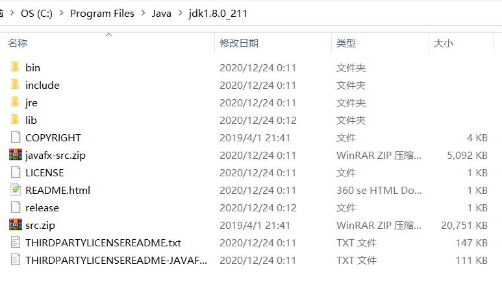Expand the chevron after Program Files
Screen dimensions: 502x282
point(143,13)
